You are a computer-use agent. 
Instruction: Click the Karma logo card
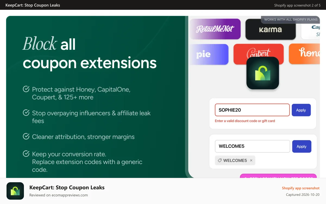270,29
